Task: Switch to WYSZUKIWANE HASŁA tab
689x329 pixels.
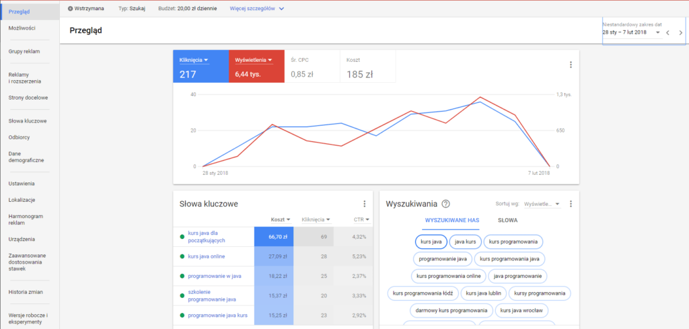Action: tap(452, 220)
